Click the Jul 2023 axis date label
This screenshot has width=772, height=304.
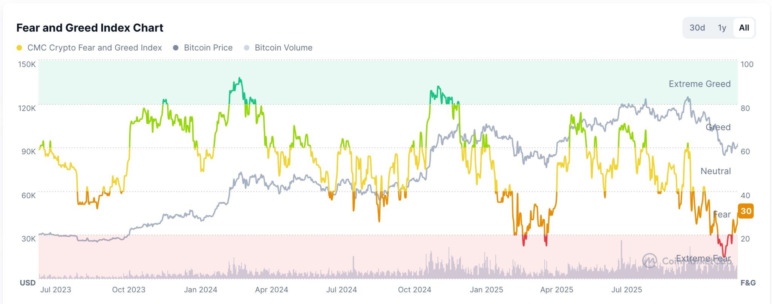point(55,290)
